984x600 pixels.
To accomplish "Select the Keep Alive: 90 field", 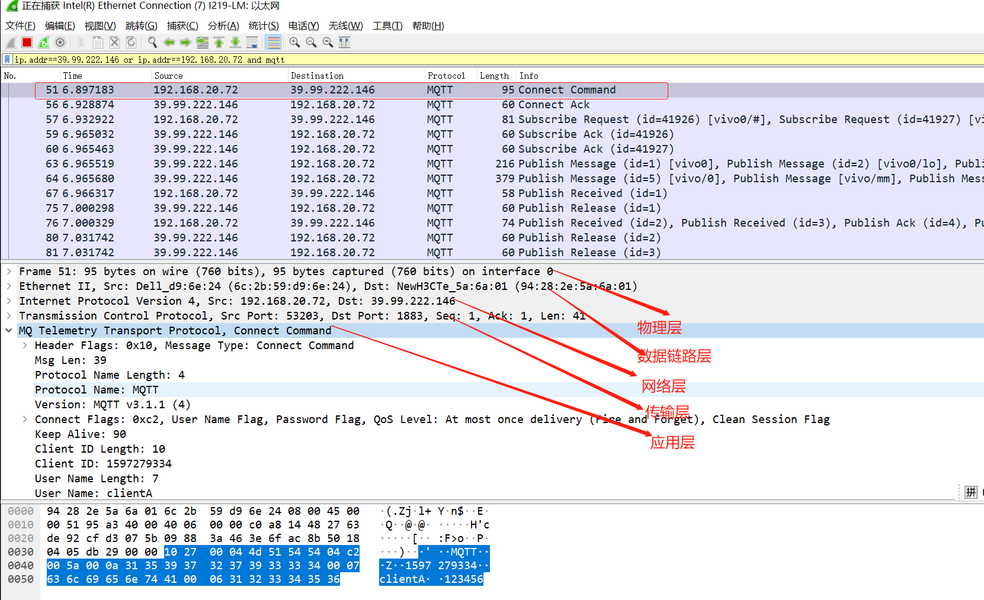I will 80,434.
